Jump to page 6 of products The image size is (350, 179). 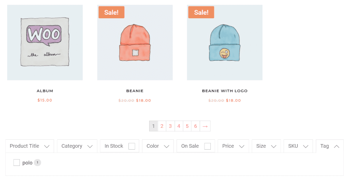(x=195, y=126)
